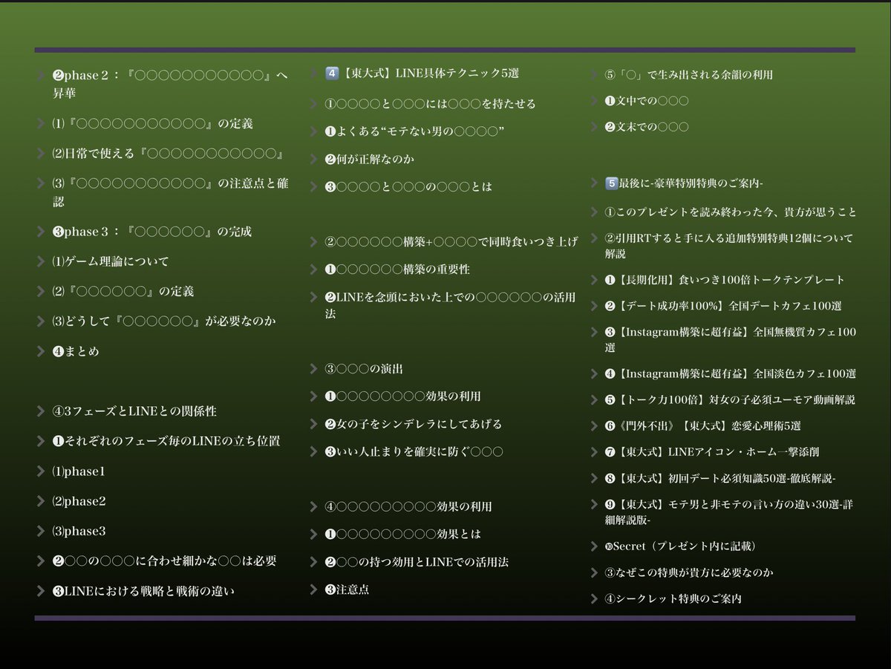Click the row '❸いい人止まりを確実に防ぐ○○○'
The width and height of the screenshot is (891, 669).
pyautogui.click(x=414, y=451)
